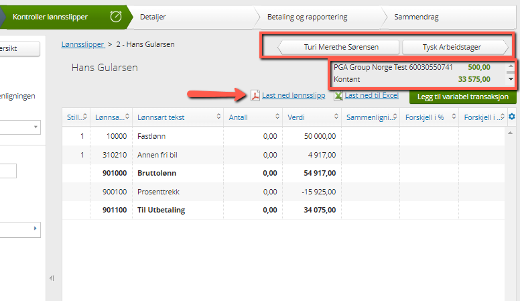The width and height of the screenshot is (520, 301).
Task: Click the Excel icon beside Last ned til Excel
Action: click(x=338, y=96)
